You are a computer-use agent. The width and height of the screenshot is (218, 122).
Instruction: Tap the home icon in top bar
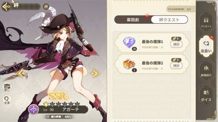46,7
